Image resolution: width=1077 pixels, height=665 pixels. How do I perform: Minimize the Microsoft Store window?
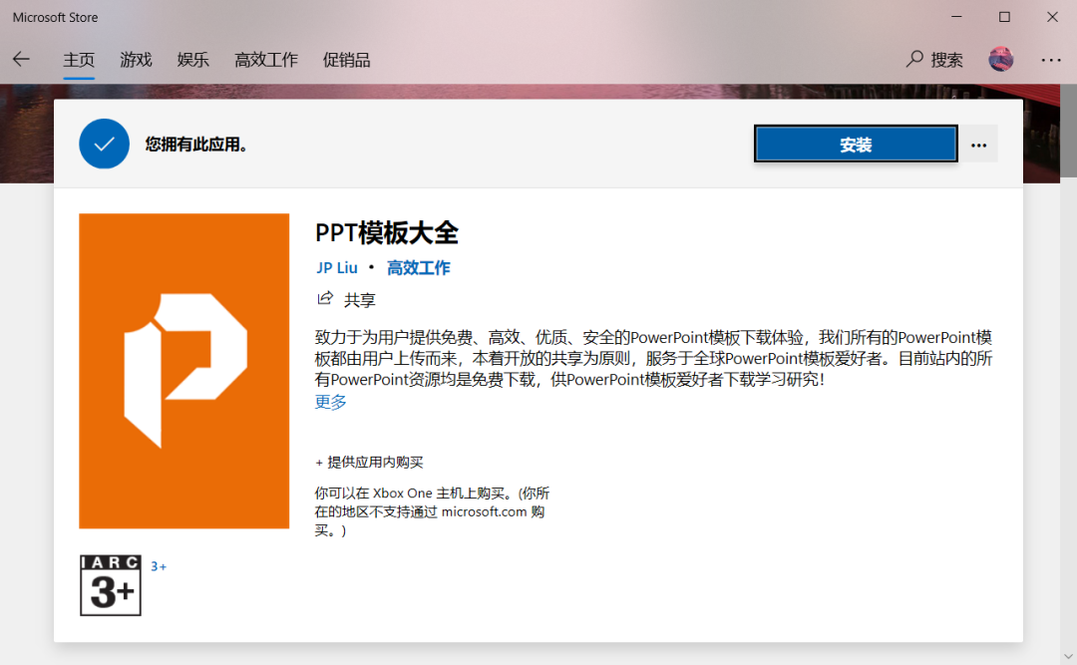click(956, 17)
